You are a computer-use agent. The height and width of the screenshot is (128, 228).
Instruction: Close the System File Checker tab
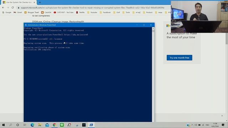click(34, 2)
